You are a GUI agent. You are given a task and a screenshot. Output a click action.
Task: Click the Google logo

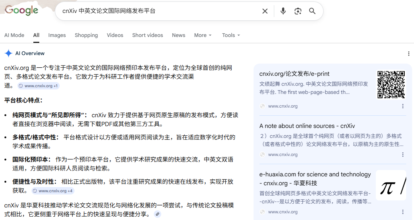pyautogui.click(x=21, y=11)
